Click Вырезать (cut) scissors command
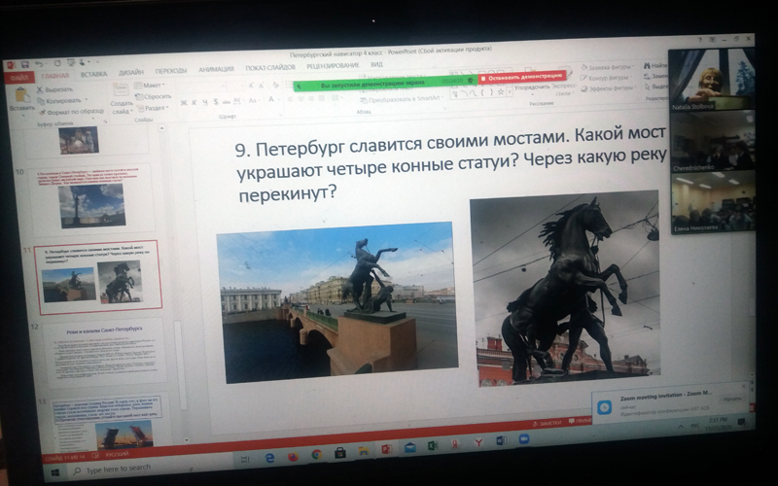This screenshot has height=486, width=778. tap(54, 89)
